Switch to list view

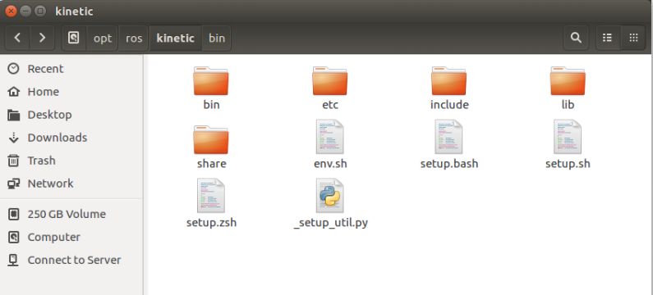point(608,38)
